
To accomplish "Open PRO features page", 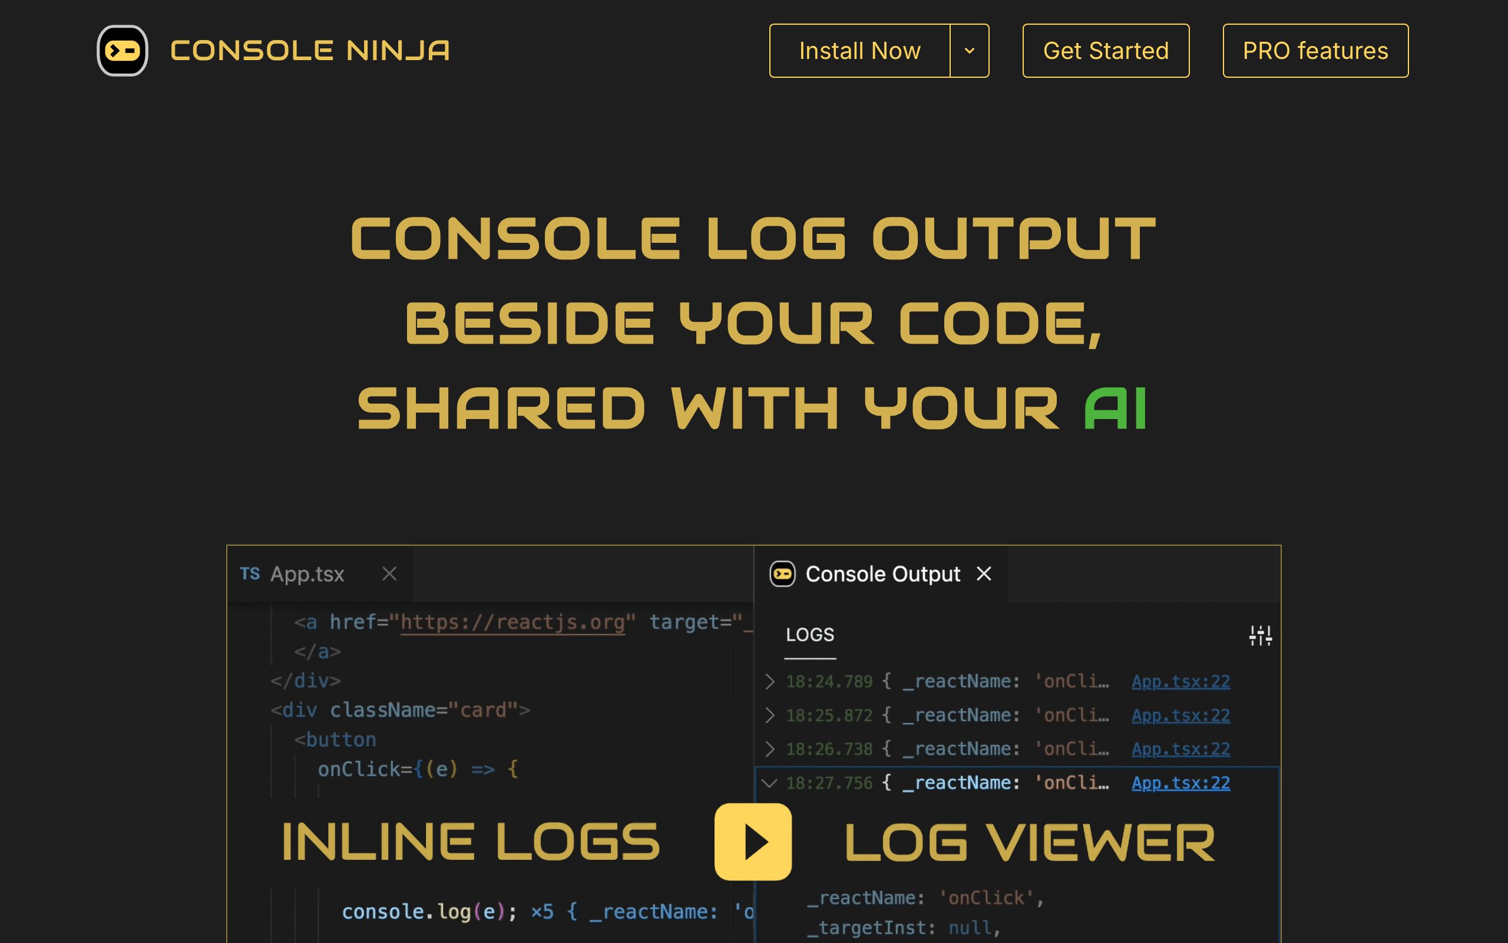I will (x=1315, y=51).
